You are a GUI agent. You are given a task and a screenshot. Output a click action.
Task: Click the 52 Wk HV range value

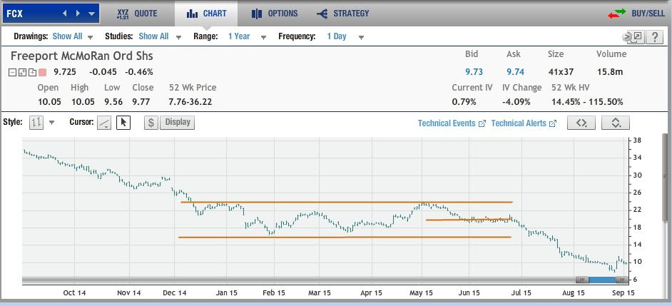click(587, 102)
